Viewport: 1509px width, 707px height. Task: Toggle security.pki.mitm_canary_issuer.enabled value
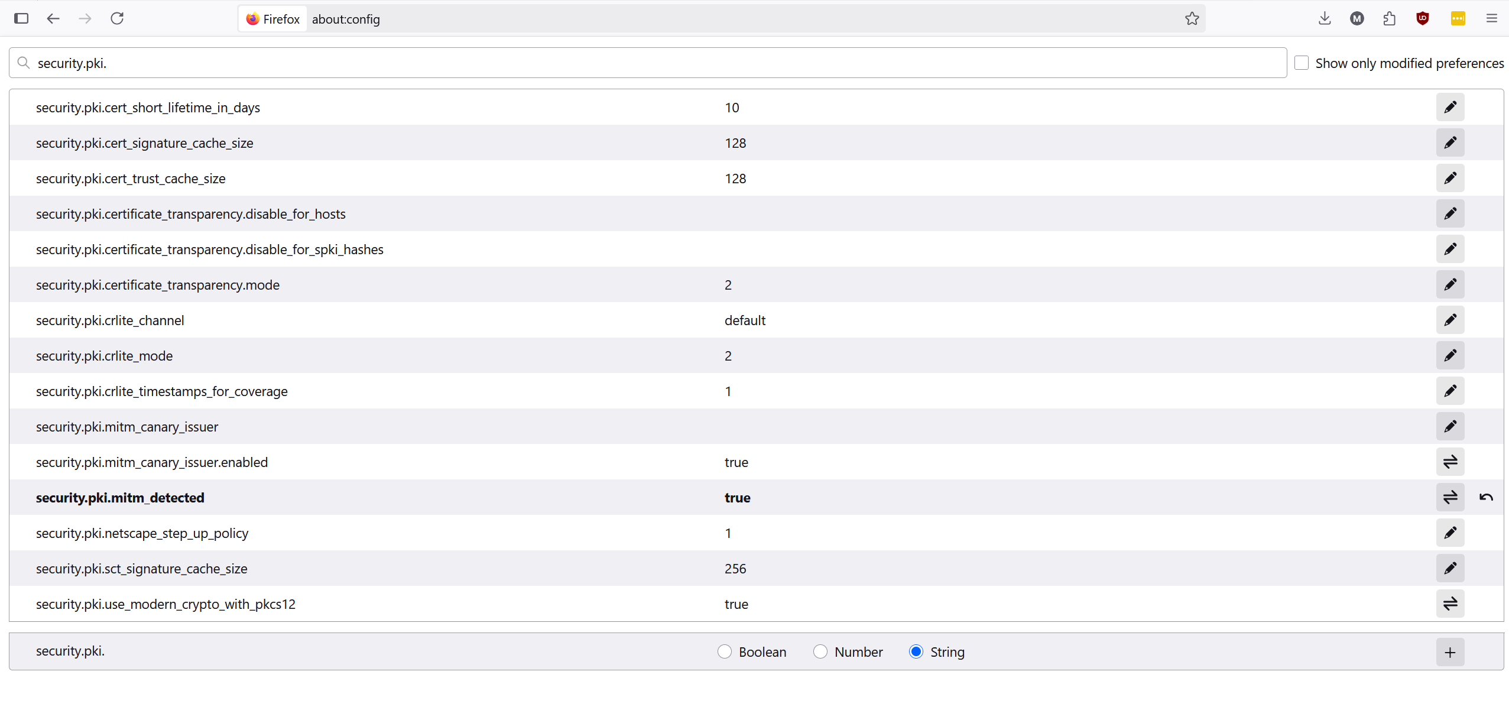(x=1450, y=462)
